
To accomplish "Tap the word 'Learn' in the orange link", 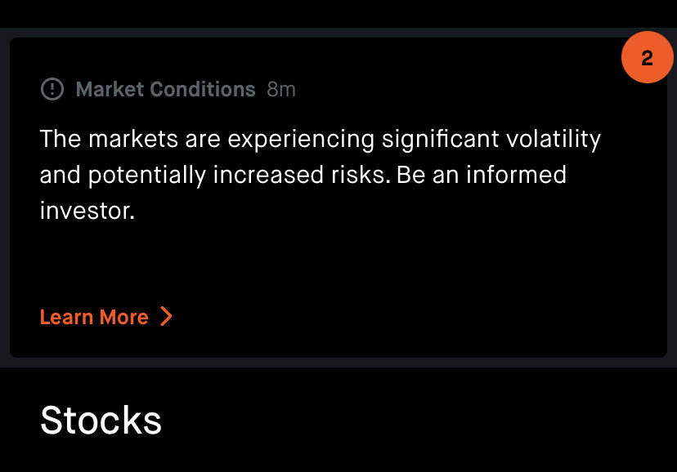I will coord(66,317).
